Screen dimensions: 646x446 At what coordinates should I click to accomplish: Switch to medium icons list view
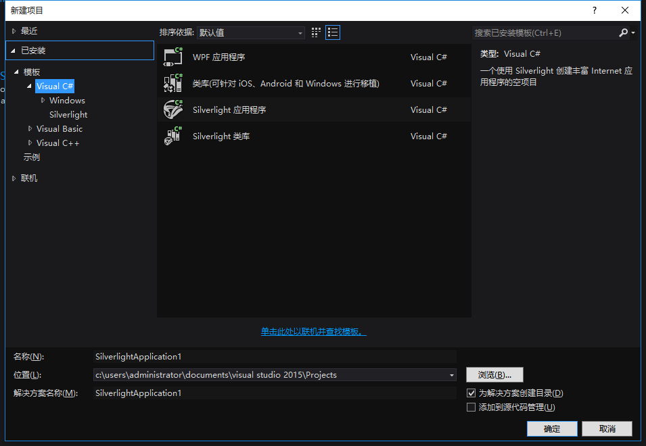333,32
